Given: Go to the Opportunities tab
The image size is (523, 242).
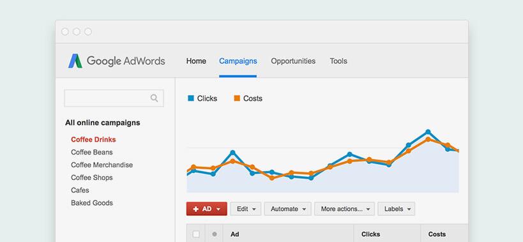Looking at the screenshot, I should pos(293,61).
